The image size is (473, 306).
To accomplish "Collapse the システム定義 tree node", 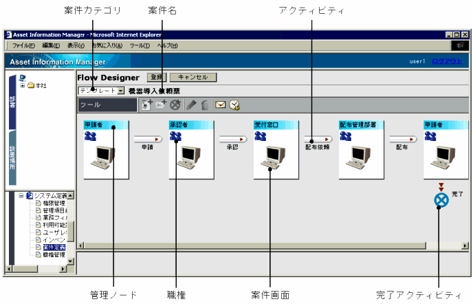I will [x=21, y=195].
